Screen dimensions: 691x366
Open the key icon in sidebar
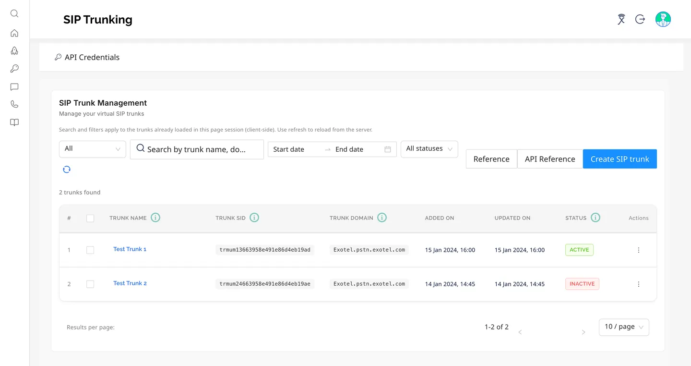coord(14,69)
